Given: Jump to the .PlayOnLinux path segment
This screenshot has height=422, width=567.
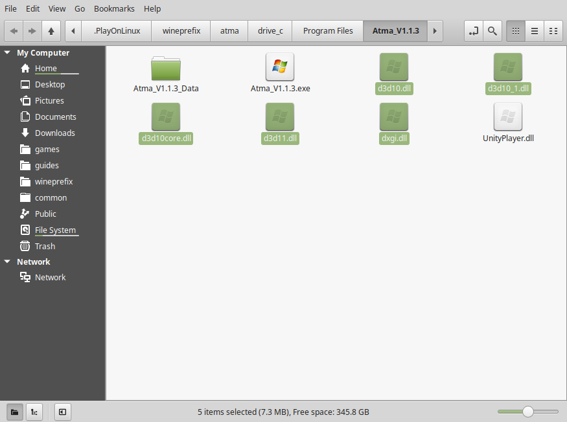Looking at the screenshot, I should 117,31.
